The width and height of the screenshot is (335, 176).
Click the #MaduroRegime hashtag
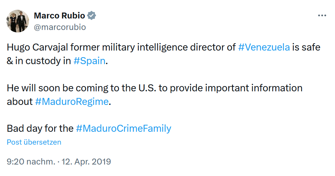pos(72,101)
